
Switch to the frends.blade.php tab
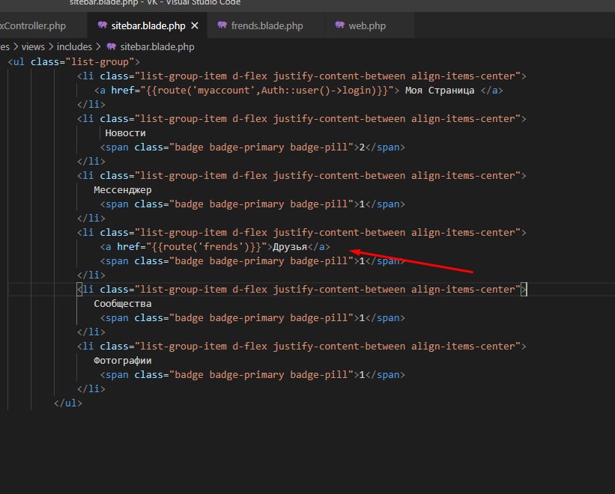pos(267,26)
